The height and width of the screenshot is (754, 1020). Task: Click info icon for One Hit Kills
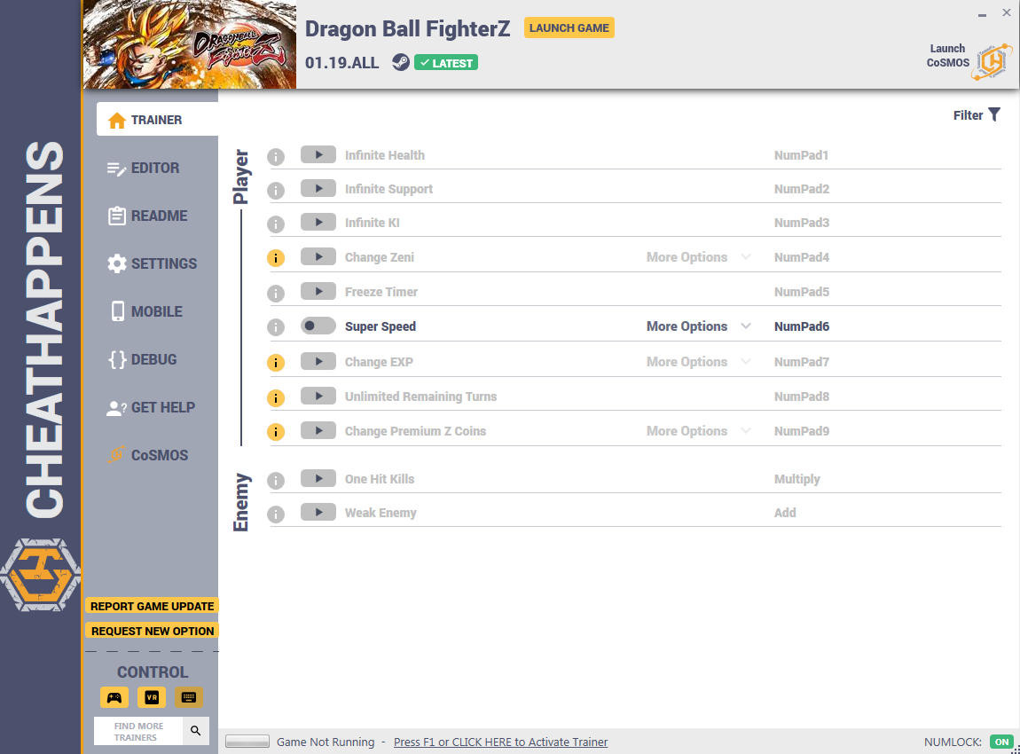276,481
